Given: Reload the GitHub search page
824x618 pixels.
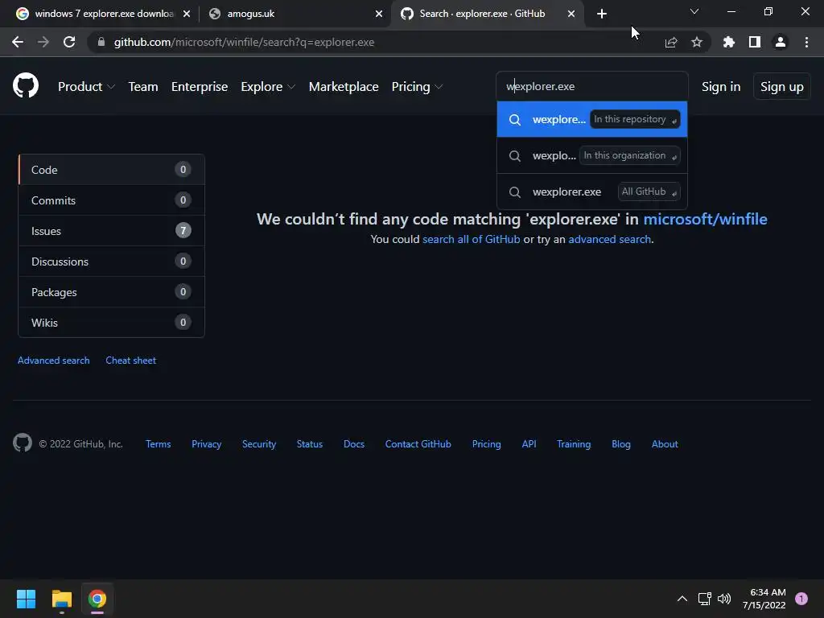Looking at the screenshot, I should coord(69,42).
